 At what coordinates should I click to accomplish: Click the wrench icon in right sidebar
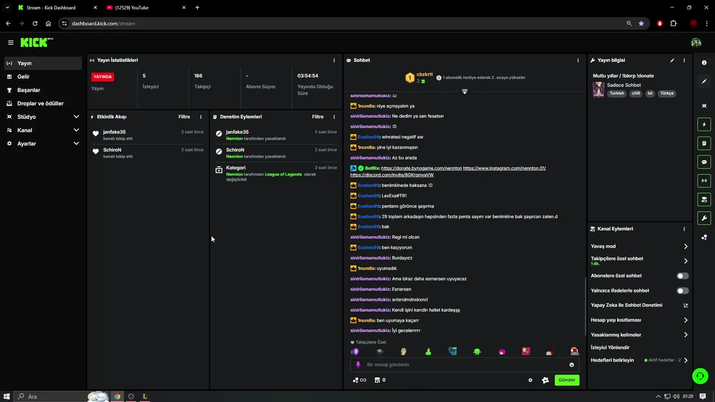coord(704,218)
